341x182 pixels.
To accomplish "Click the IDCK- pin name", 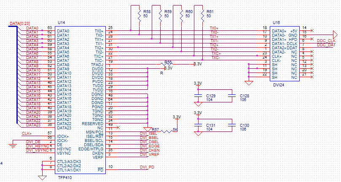I will click(62, 140).
